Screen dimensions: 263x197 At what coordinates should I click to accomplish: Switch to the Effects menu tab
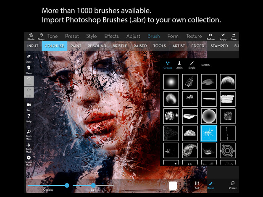click(x=111, y=37)
